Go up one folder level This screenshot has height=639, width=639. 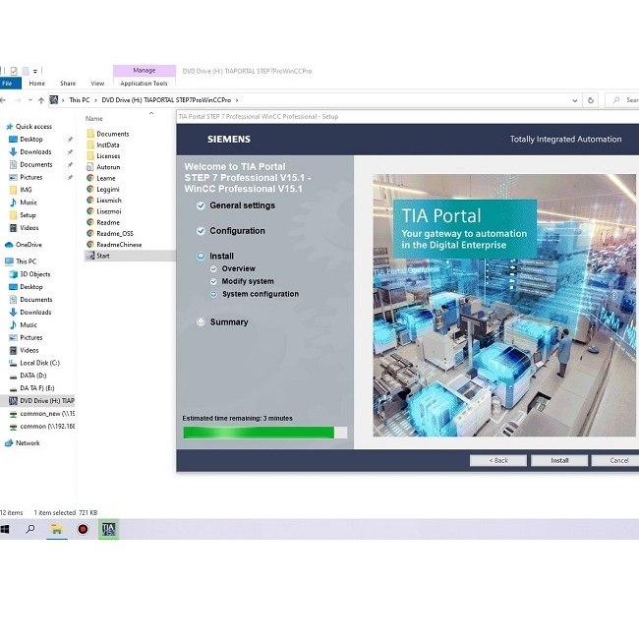click(40, 100)
